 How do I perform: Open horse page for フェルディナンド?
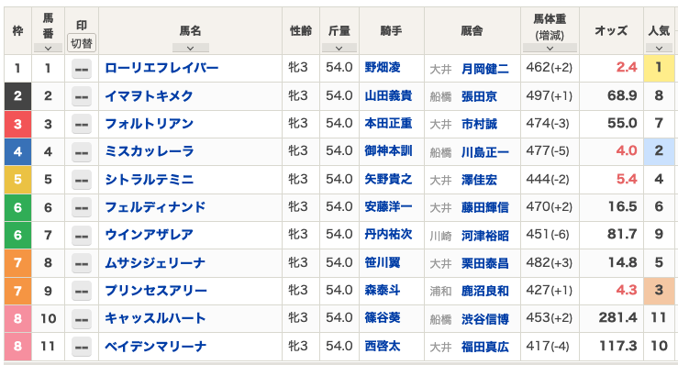[155, 207]
